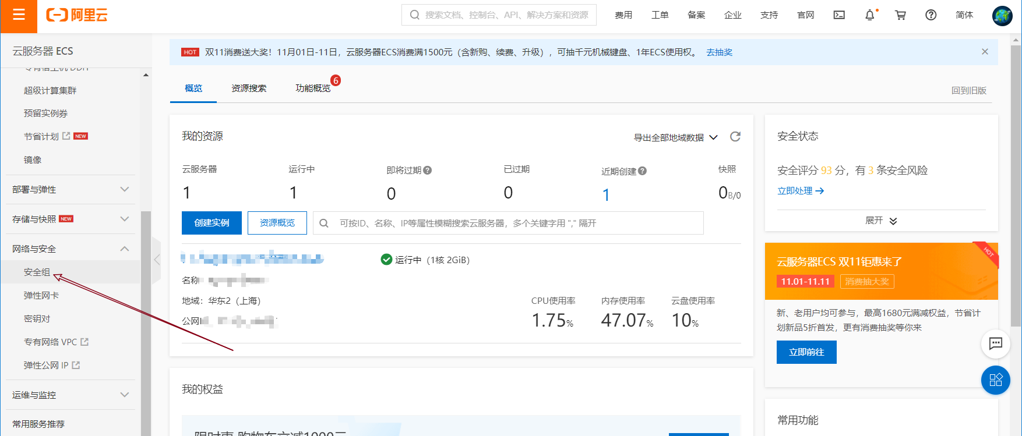The width and height of the screenshot is (1022, 436).
Task: Click the arrow beside 立即处理
Action: click(820, 191)
